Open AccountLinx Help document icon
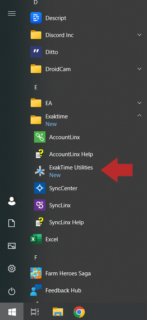This screenshot has width=147, height=320. (x=40, y=154)
